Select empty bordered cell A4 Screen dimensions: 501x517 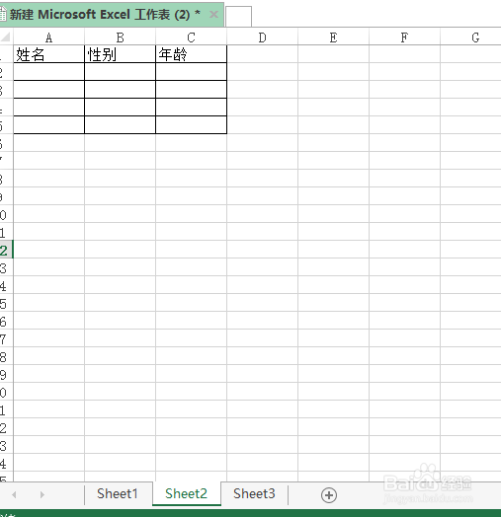coord(48,108)
